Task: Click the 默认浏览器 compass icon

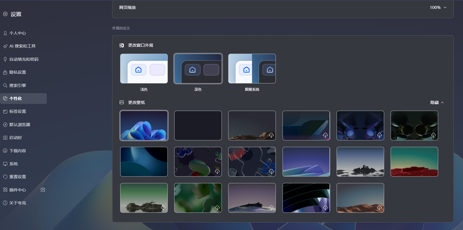Action: point(5,125)
